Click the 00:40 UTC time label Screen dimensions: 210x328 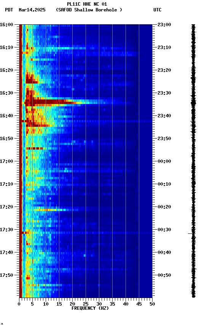pyautogui.click(x=164, y=252)
